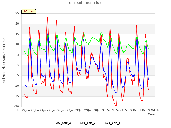Click the 10 y-axis tick label
This screenshot has height=128, width=171.
pos(17,45)
